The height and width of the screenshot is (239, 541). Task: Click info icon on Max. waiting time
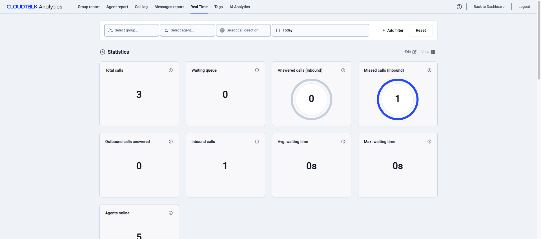[x=429, y=142]
